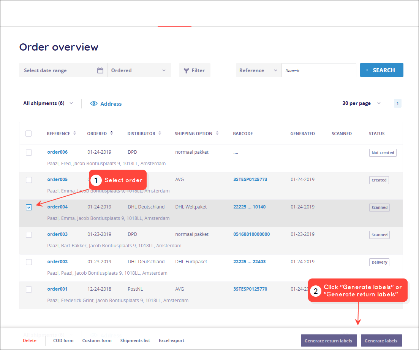The height and width of the screenshot is (350, 419).
Task: Open barcode 22225 ... 22403
Action: pos(249,261)
